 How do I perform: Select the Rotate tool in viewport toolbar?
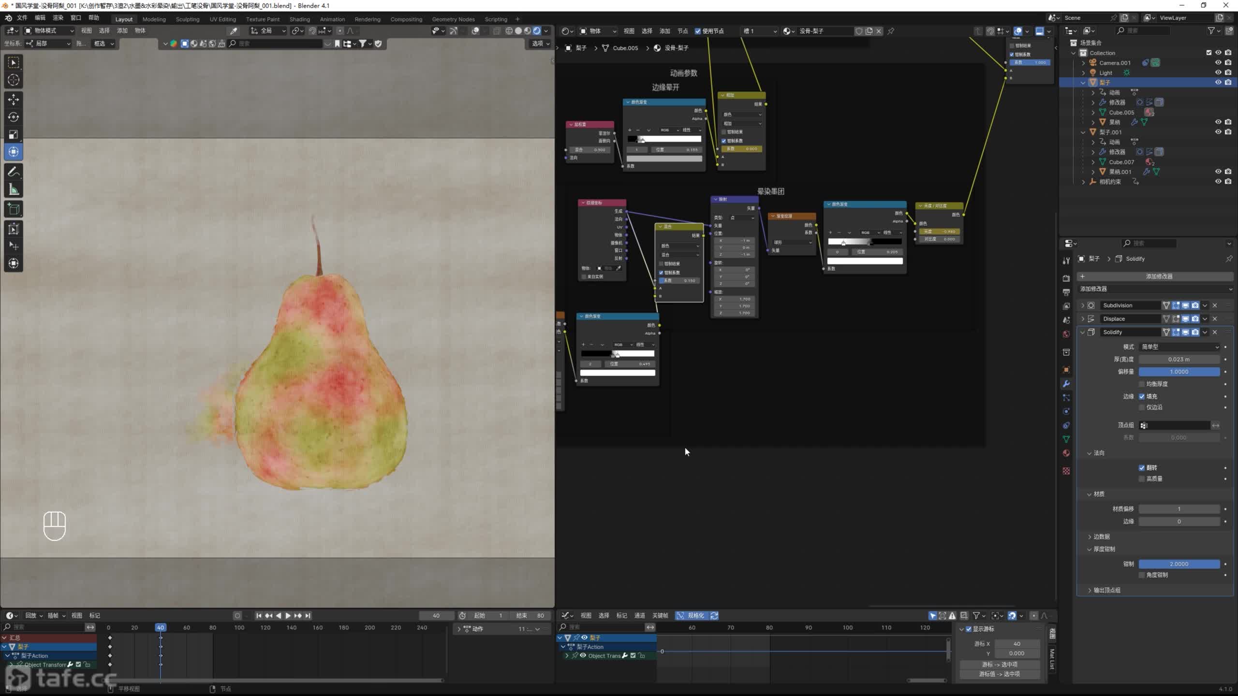tap(14, 117)
